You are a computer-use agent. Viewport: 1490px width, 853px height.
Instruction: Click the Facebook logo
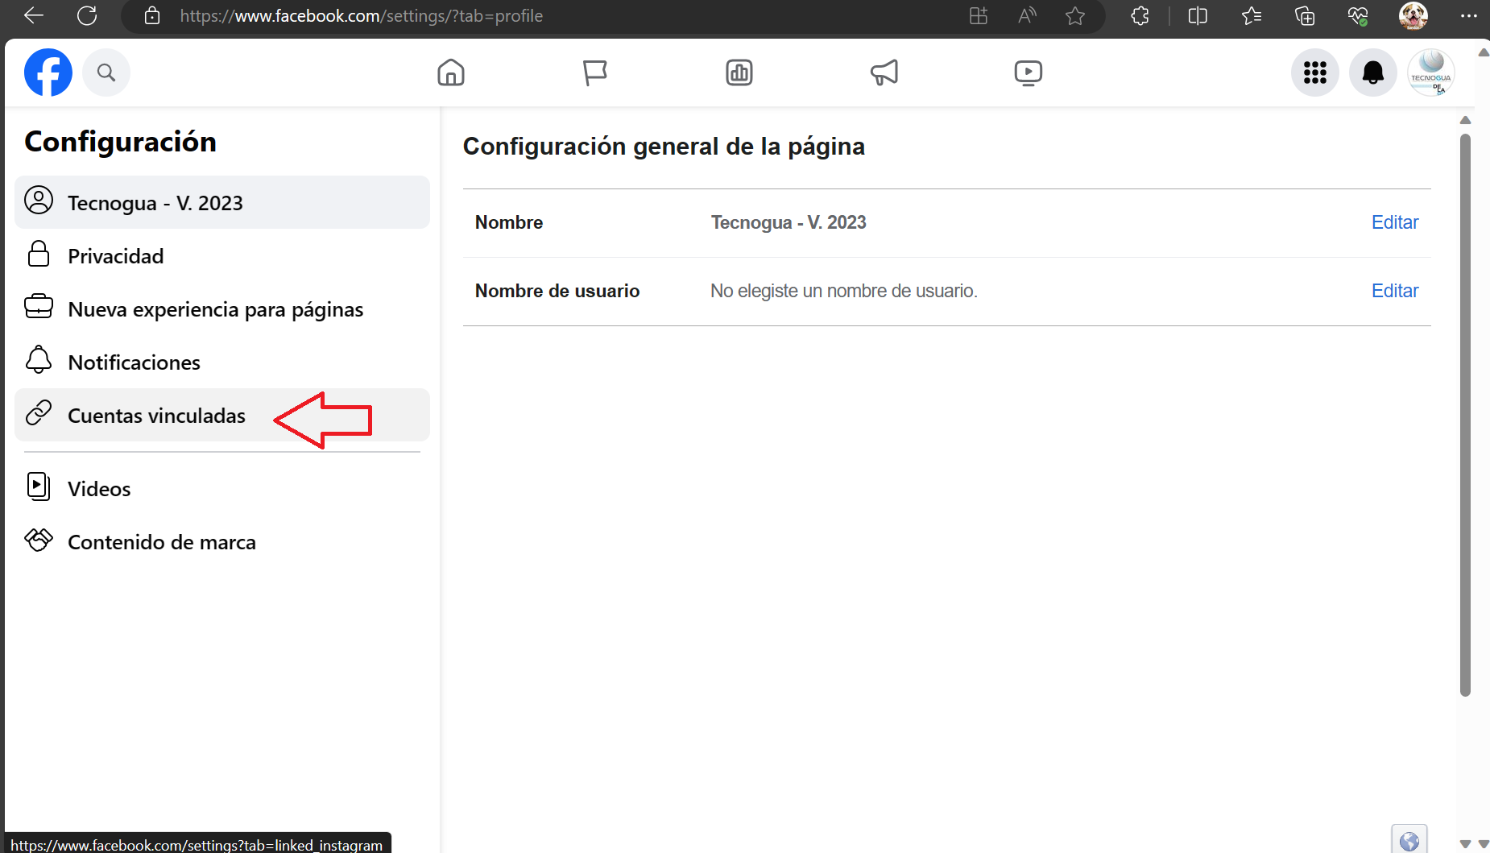click(48, 72)
